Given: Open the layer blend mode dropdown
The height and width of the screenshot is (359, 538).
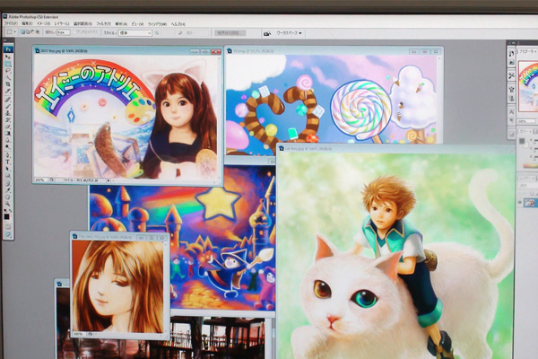Looking at the screenshot, I should pyautogui.click(x=528, y=186).
